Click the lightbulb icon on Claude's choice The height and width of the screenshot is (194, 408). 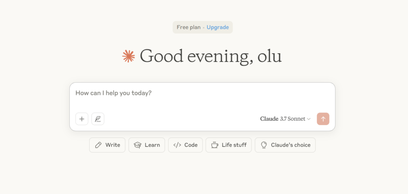tap(264, 145)
